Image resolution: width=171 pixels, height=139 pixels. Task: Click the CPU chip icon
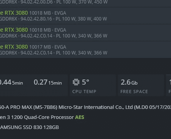[x=76, y=82]
